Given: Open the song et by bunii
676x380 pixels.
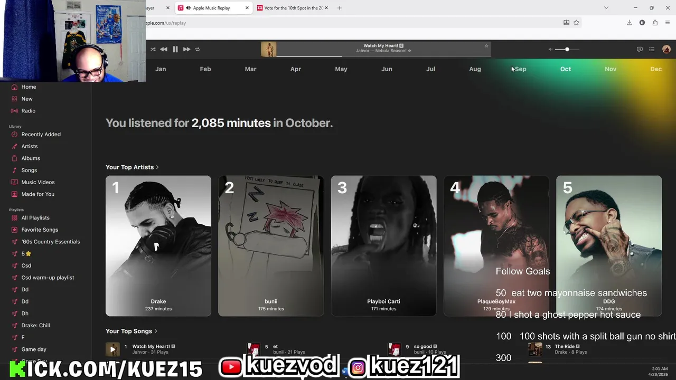Looking at the screenshot, I should click(275, 347).
